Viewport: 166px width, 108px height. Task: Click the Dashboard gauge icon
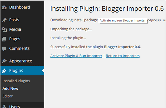pos(4,7)
